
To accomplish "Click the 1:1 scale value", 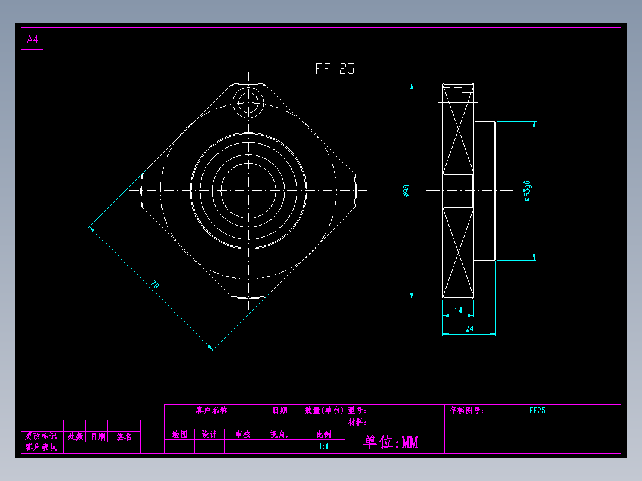I will (323, 446).
